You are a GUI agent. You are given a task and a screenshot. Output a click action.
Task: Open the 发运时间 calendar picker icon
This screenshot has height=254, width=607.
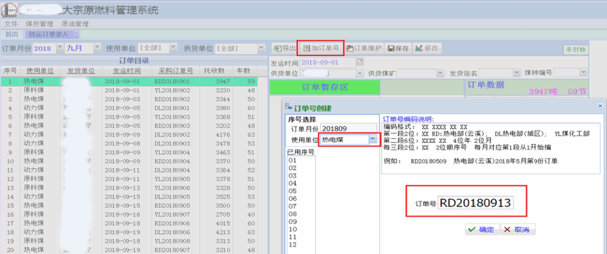359,62
